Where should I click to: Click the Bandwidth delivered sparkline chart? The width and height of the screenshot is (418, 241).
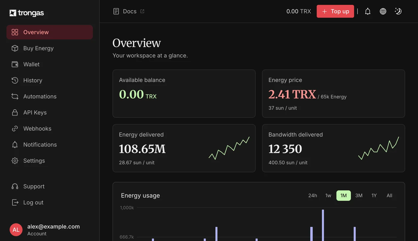379,148
